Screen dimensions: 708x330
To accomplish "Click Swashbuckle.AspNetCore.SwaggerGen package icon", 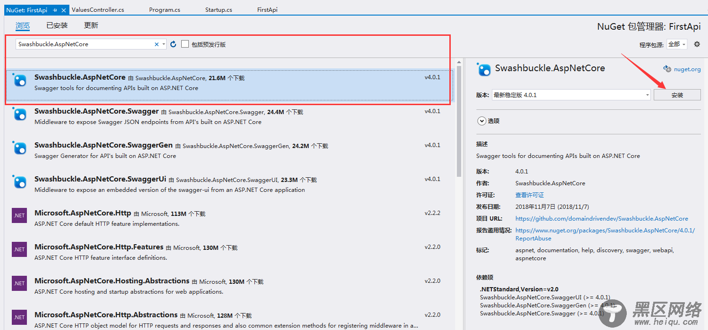I will tap(19, 148).
